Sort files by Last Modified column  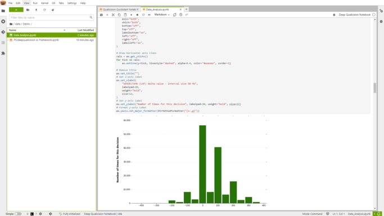point(83,30)
